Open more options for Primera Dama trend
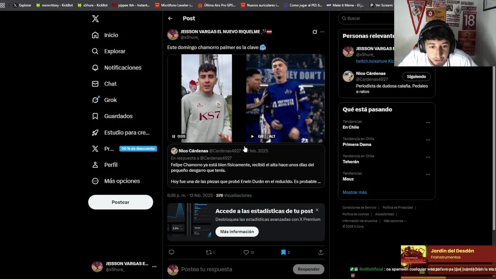 pyautogui.click(x=428, y=140)
